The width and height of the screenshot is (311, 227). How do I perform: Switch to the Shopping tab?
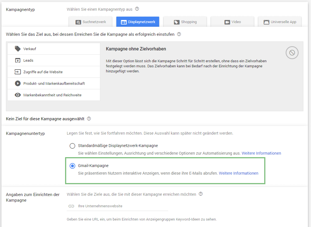click(185, 22)
